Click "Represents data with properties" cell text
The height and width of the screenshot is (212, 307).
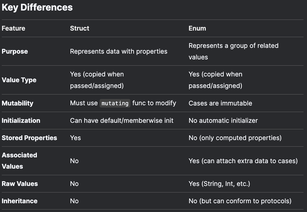pos(119,51)
